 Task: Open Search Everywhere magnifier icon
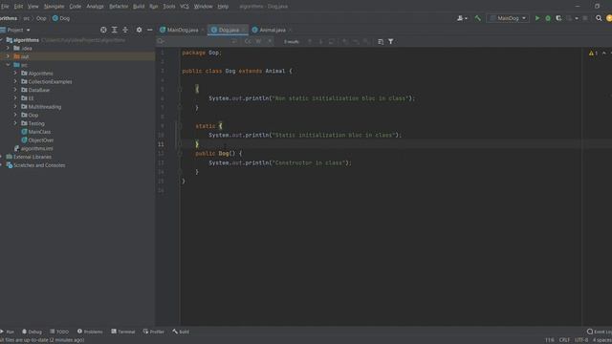(x=599, y=18)
